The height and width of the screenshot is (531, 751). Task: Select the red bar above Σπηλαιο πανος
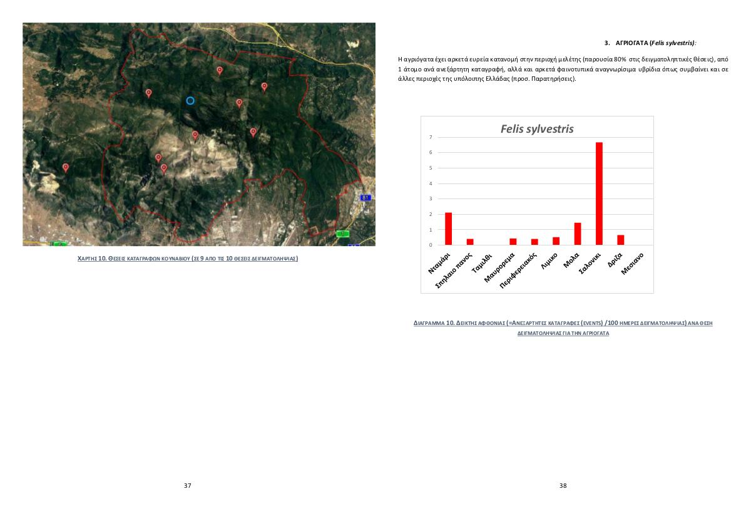click(x=470, y=242)
